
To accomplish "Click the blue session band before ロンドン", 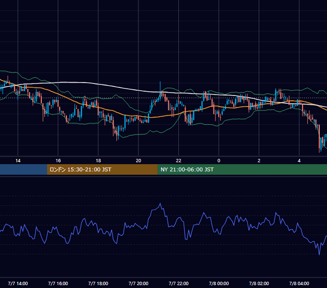I will point(24,169).
